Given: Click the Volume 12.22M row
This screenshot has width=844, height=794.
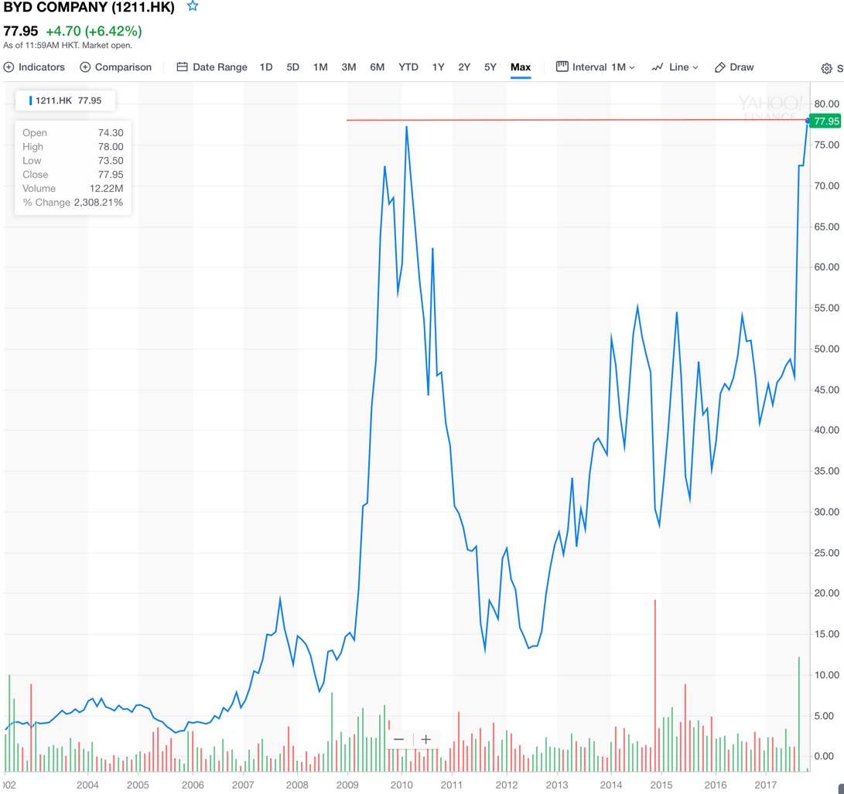Looking at the screenshot, I should pos(73,189).
